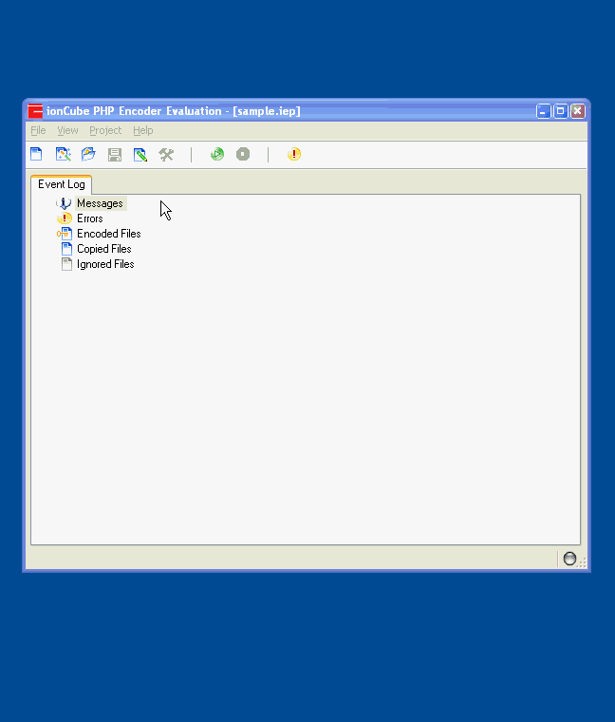This screenshot has height=722, width=615.
Task: Select the Errors tree item
Action: tap(90, 218)
